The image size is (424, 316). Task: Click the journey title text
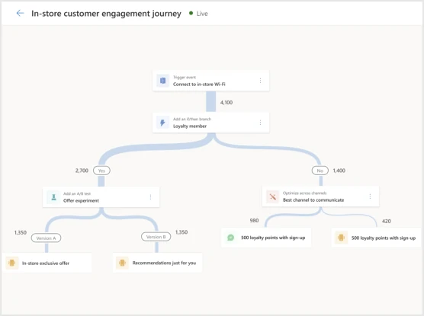pos(106,14)
